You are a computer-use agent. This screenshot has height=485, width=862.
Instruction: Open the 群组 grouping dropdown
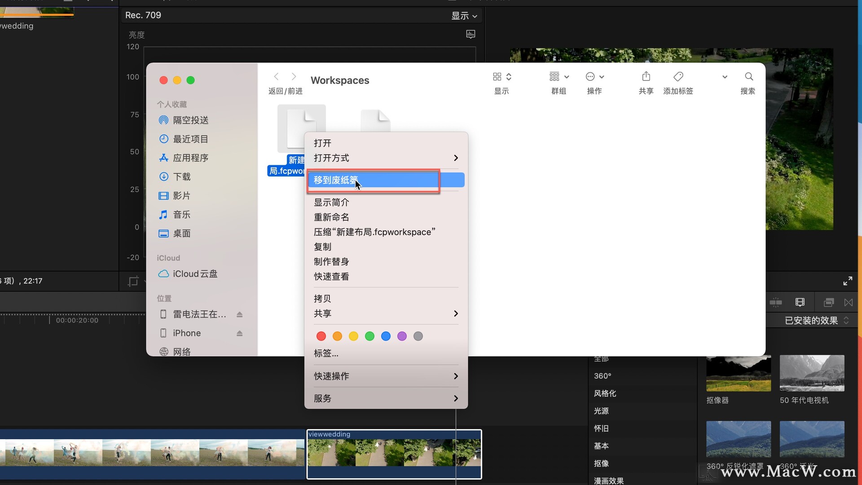pos(559,77)
